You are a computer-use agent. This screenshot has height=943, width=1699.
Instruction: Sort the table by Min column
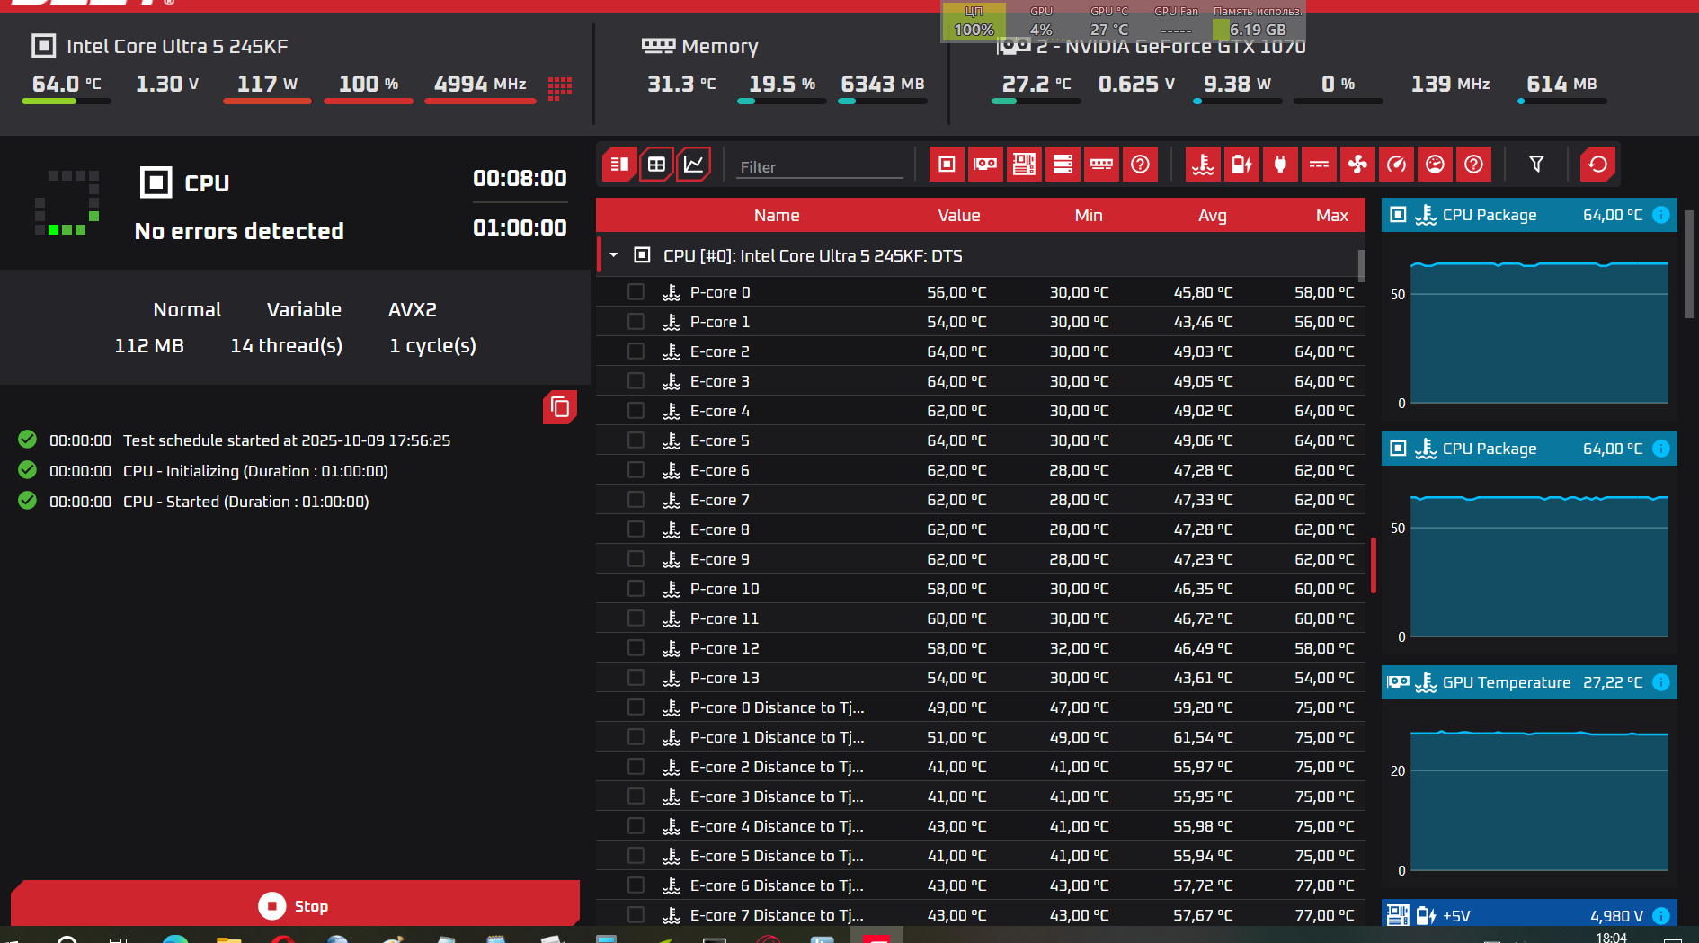(x=1089, y=216)
